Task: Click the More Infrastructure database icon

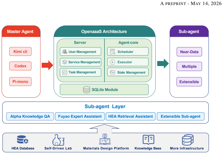Action: pyautogui.click(x=188, y=140)
